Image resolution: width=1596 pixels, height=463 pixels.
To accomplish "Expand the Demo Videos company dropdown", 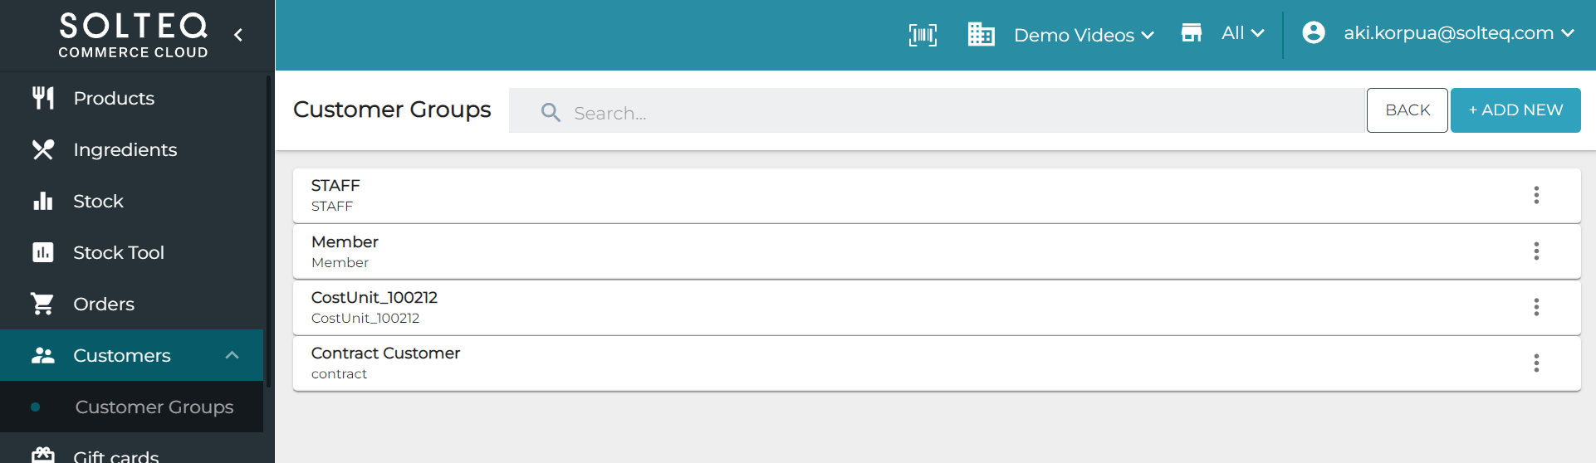I will [1084, 35].
